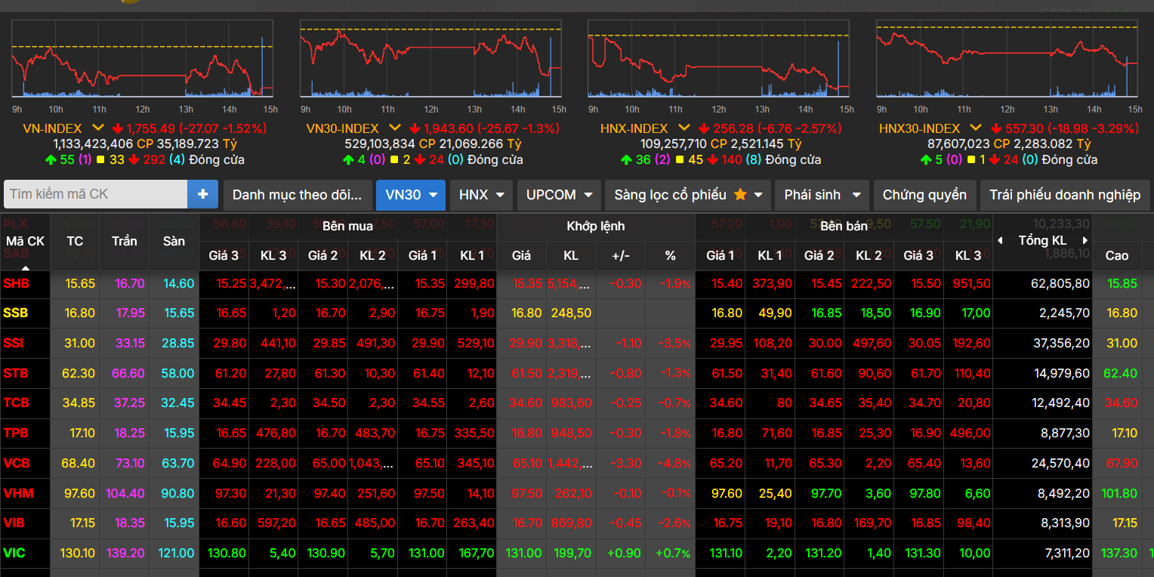Open the VN-INDEX intraday chart
1154x577 pixels.
(142, 59)
